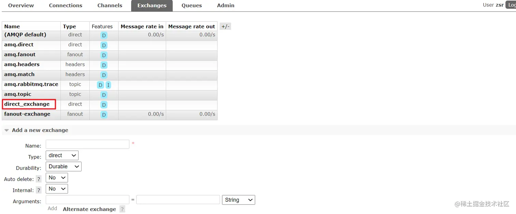Click the 0.00/s rate out for (AMQP default)
Image resolution: width=516 pixels, height=214 pixels.
[x=207, y=34]
